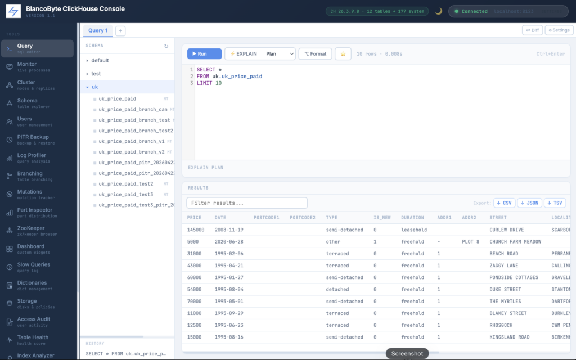Click the STREET column header

pos(498,218)
